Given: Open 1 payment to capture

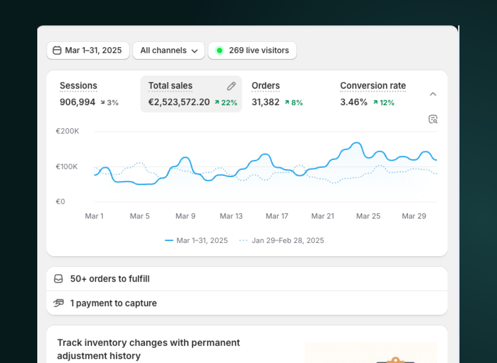Looking at the screenshot, I should [x=247, y=303].
